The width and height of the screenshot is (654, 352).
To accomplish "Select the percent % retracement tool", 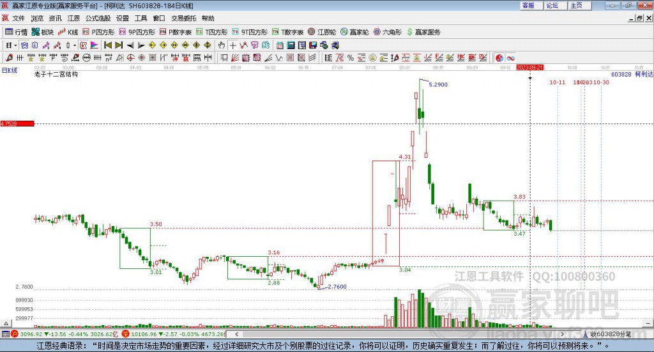I will [351, 58].
